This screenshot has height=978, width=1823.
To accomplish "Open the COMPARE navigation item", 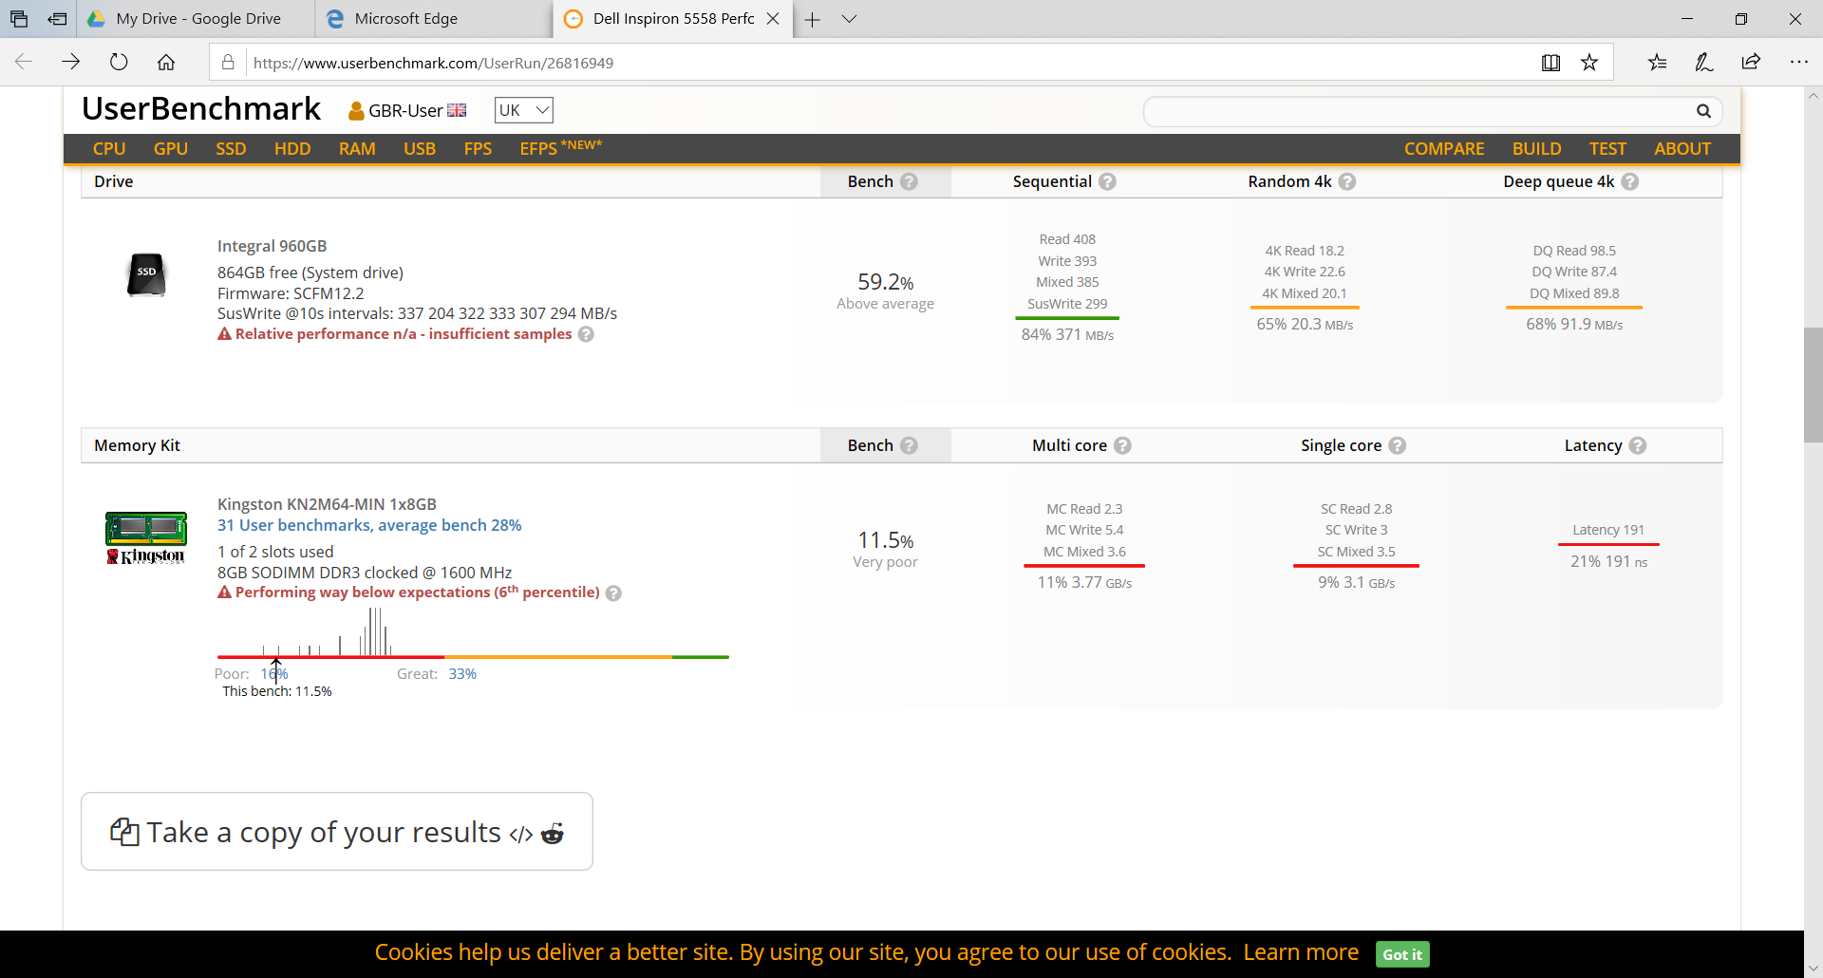I will [x=1443, y=149].
